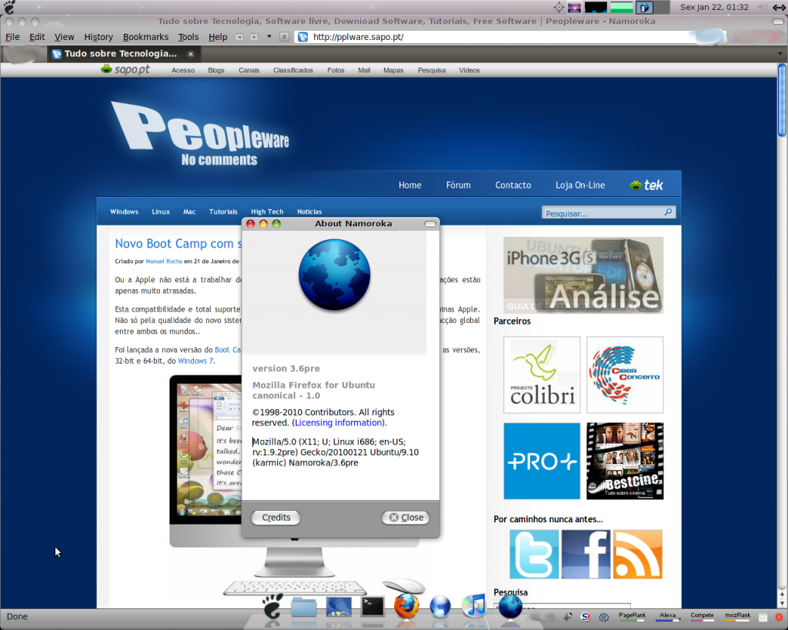Click the site favicon in the URL bar
788x630 pixels.
tap(302, 37)
